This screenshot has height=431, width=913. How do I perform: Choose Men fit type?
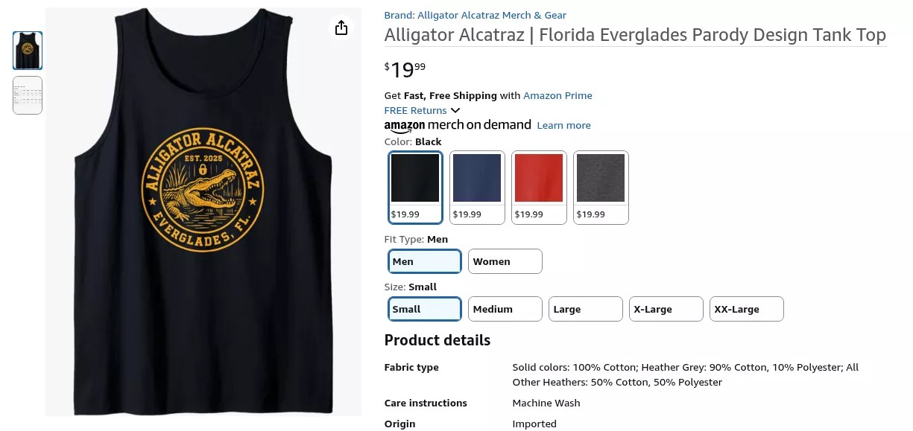pyautogui.click(x=425, y=261)
